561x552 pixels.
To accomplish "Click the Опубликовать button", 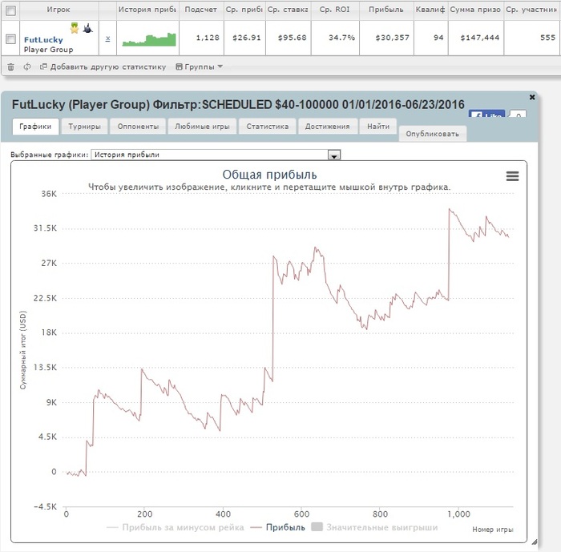I will point(432,134).
